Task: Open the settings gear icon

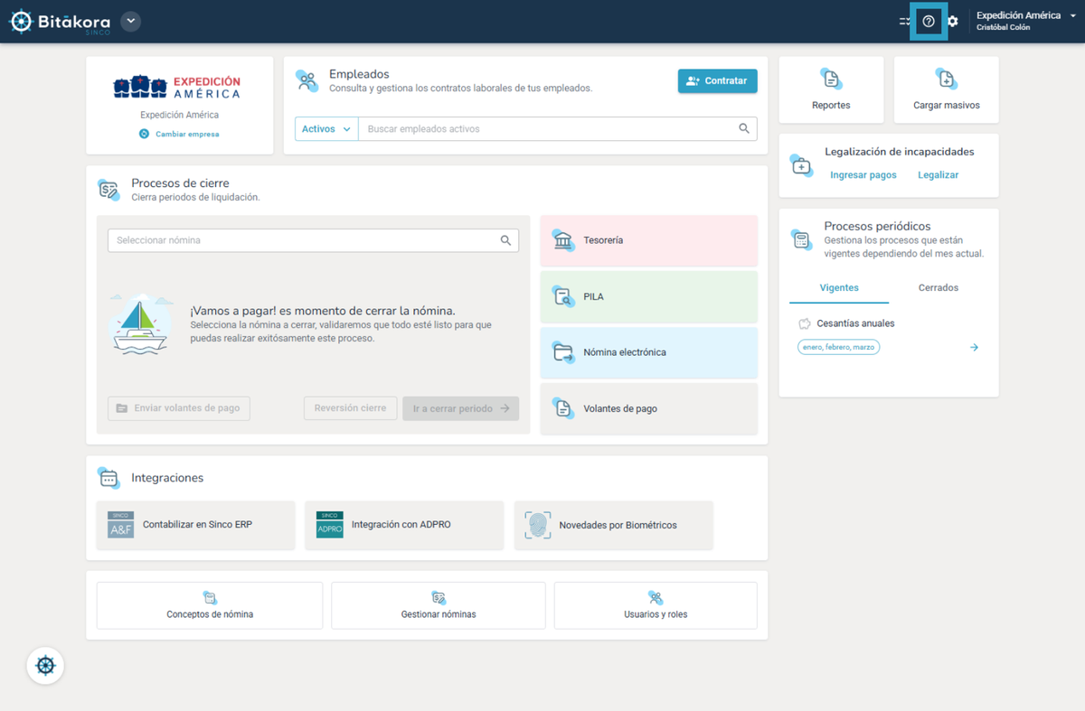Action: coord(952,22)
